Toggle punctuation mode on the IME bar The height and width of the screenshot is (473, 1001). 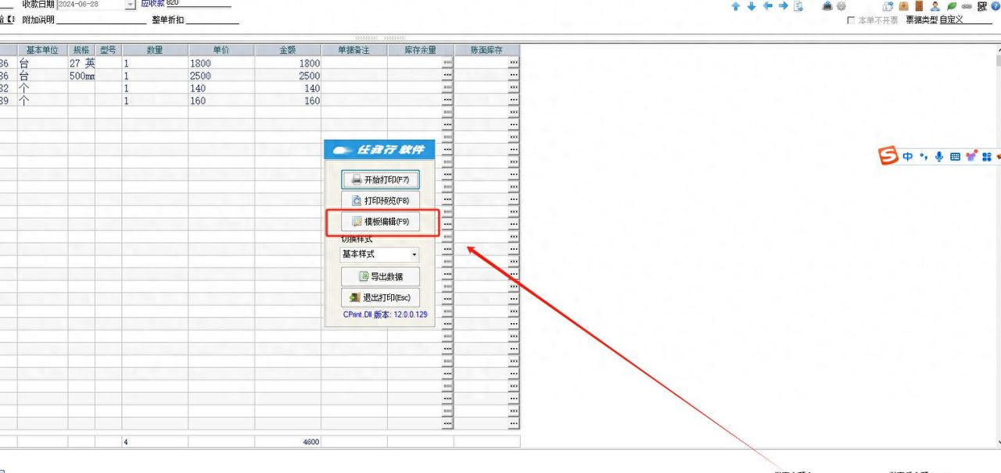click(924, 156)
